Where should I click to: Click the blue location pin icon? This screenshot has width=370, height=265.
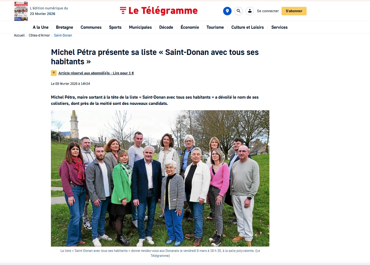[x=227, y=11]
